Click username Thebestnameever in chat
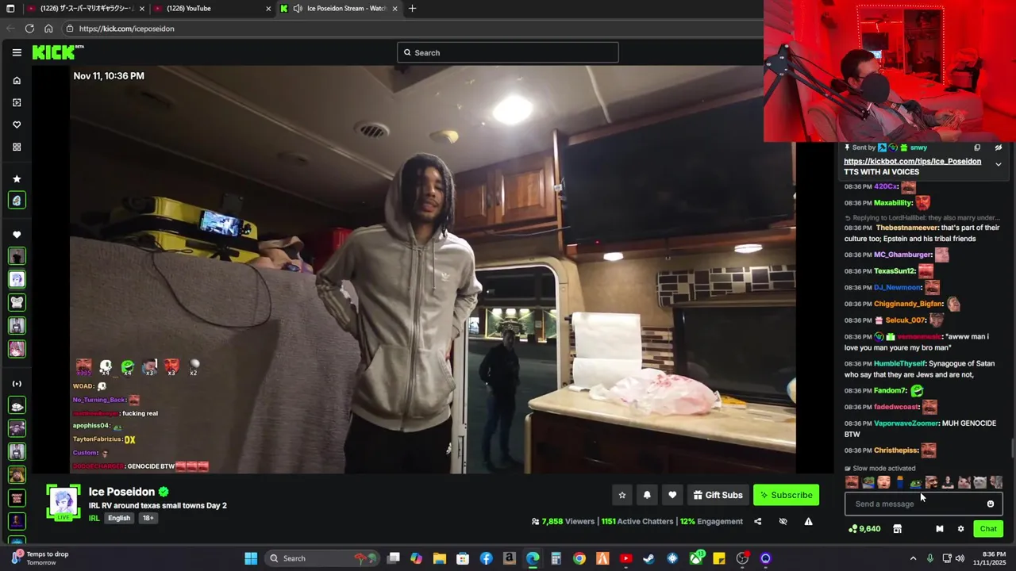1016x571 pixels. click(x=907, y=228)
